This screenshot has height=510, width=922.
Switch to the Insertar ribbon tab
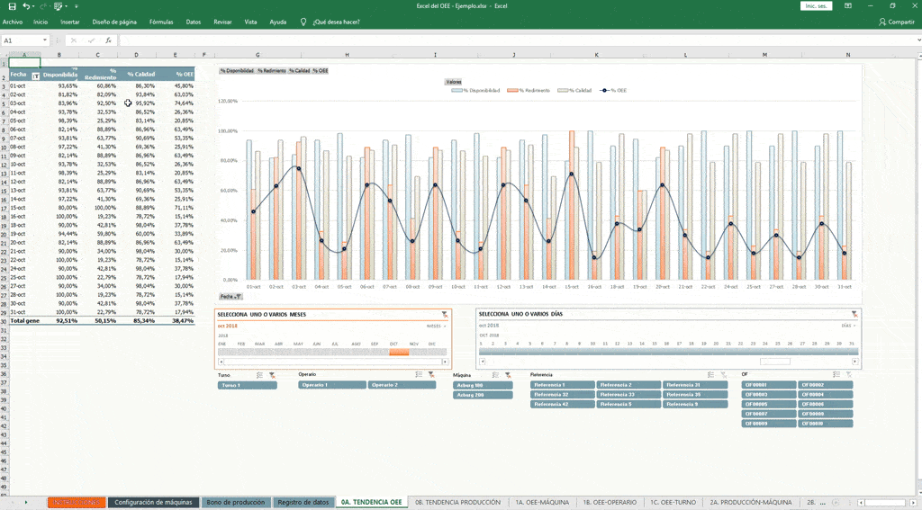coord(70,22)
